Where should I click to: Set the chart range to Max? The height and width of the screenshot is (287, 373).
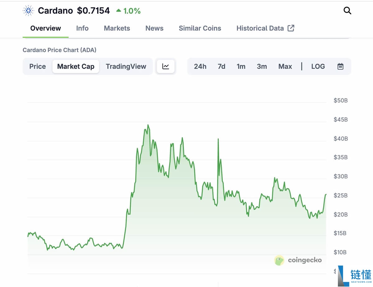point(285,66)
